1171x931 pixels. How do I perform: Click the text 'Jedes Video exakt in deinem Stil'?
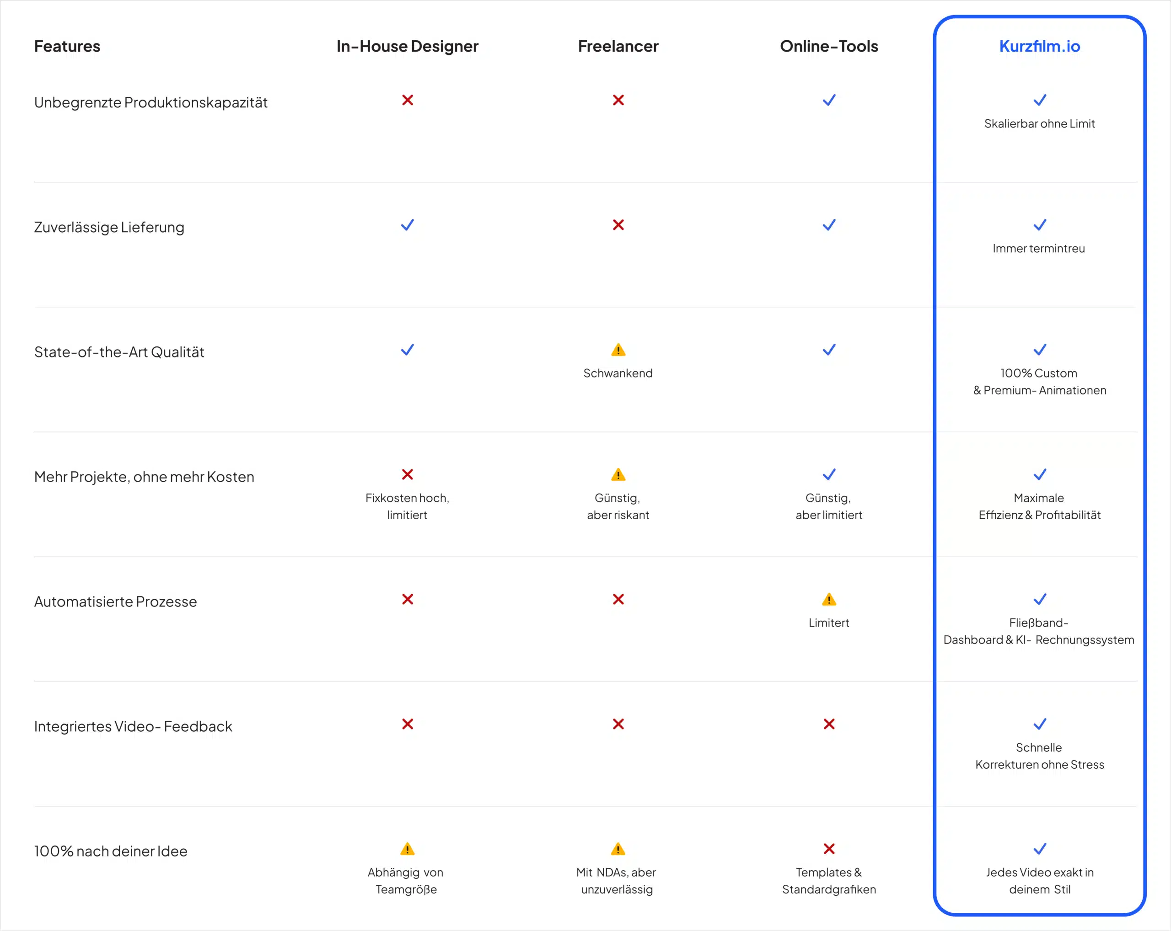pyautogui.click(x=1040, y=881)
